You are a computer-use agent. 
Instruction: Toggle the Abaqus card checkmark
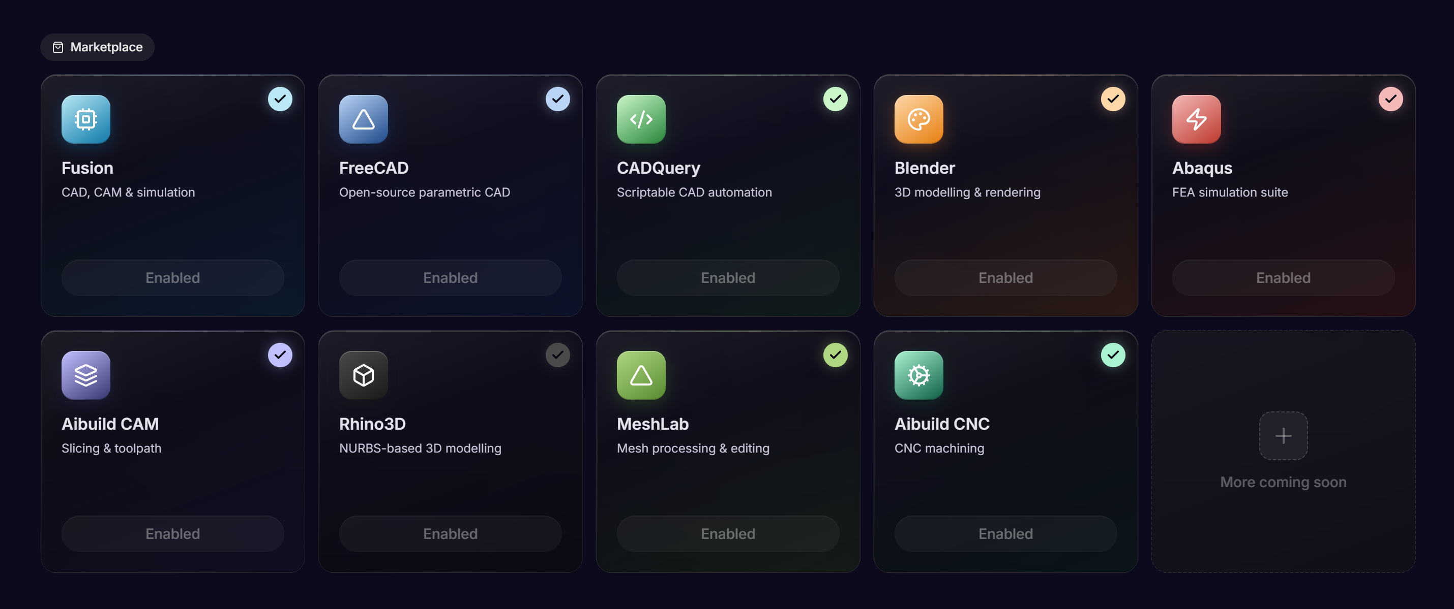[x=1391, y=99]
